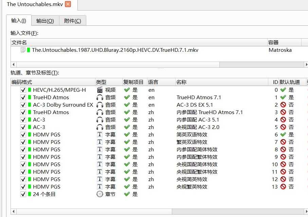Click red no-default icon for track ID 13
308x217 pixels.
click(283, 187)
